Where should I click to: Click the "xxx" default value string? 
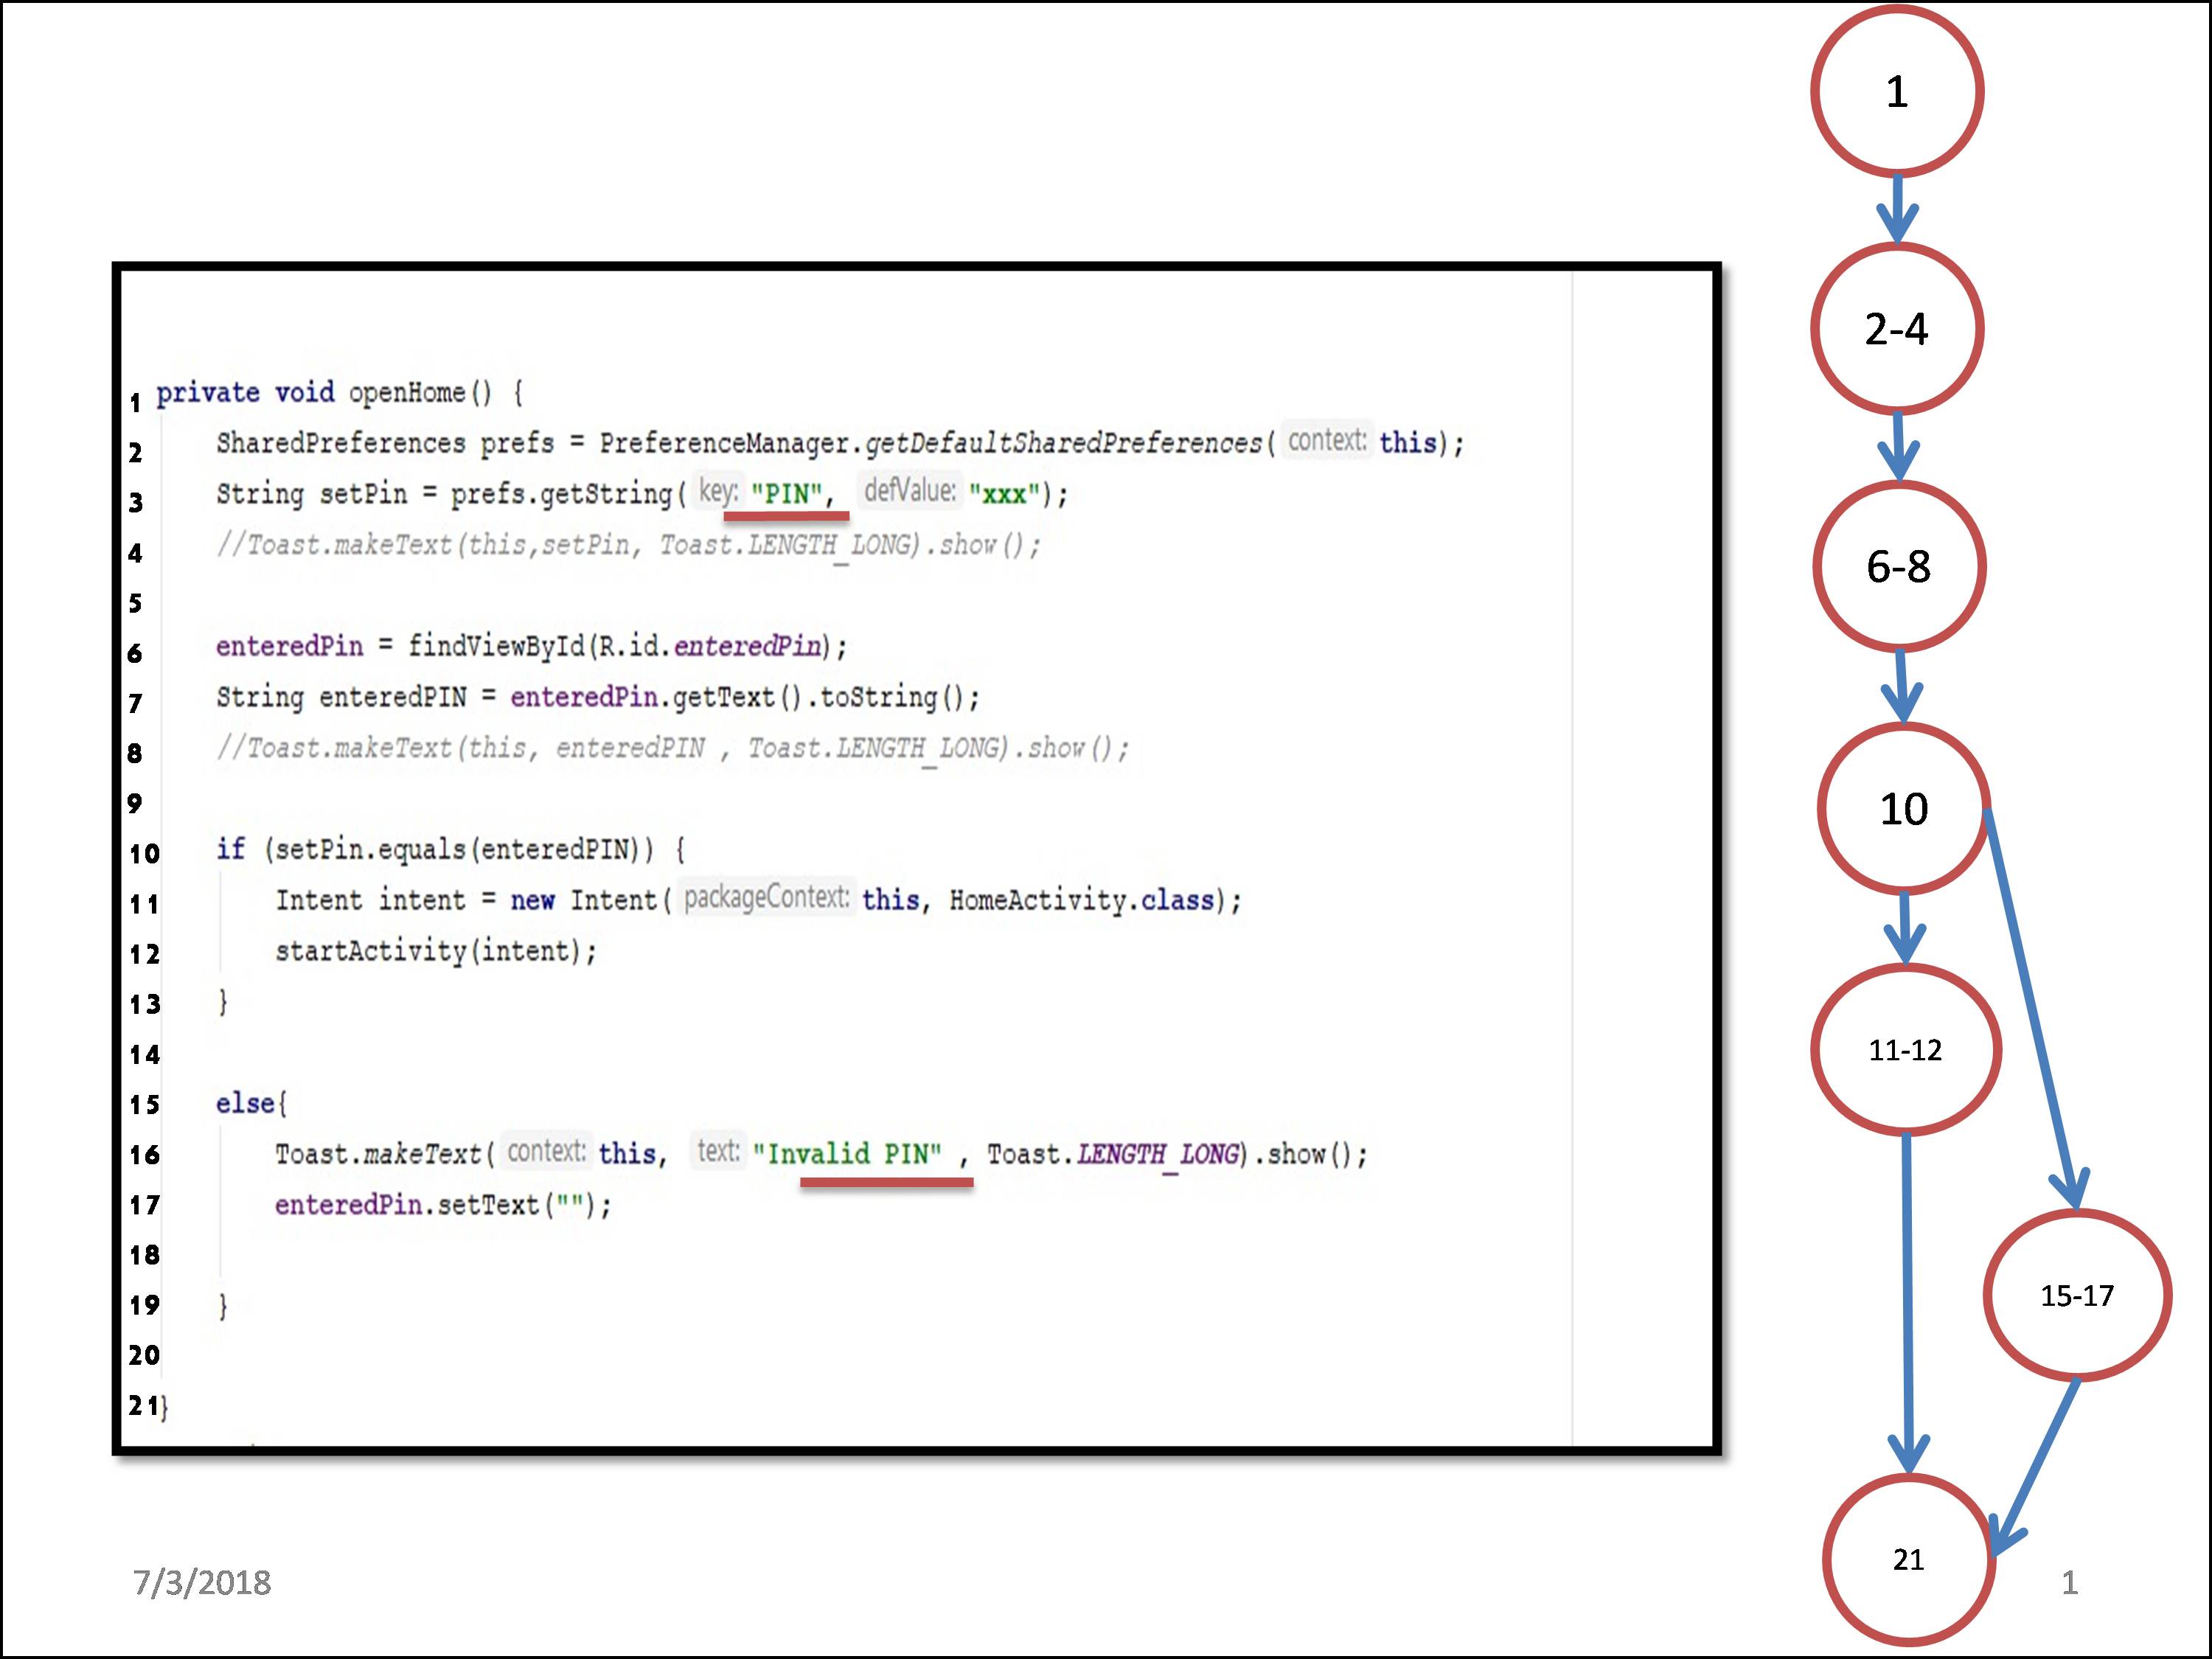click(x=1004, y=494)
